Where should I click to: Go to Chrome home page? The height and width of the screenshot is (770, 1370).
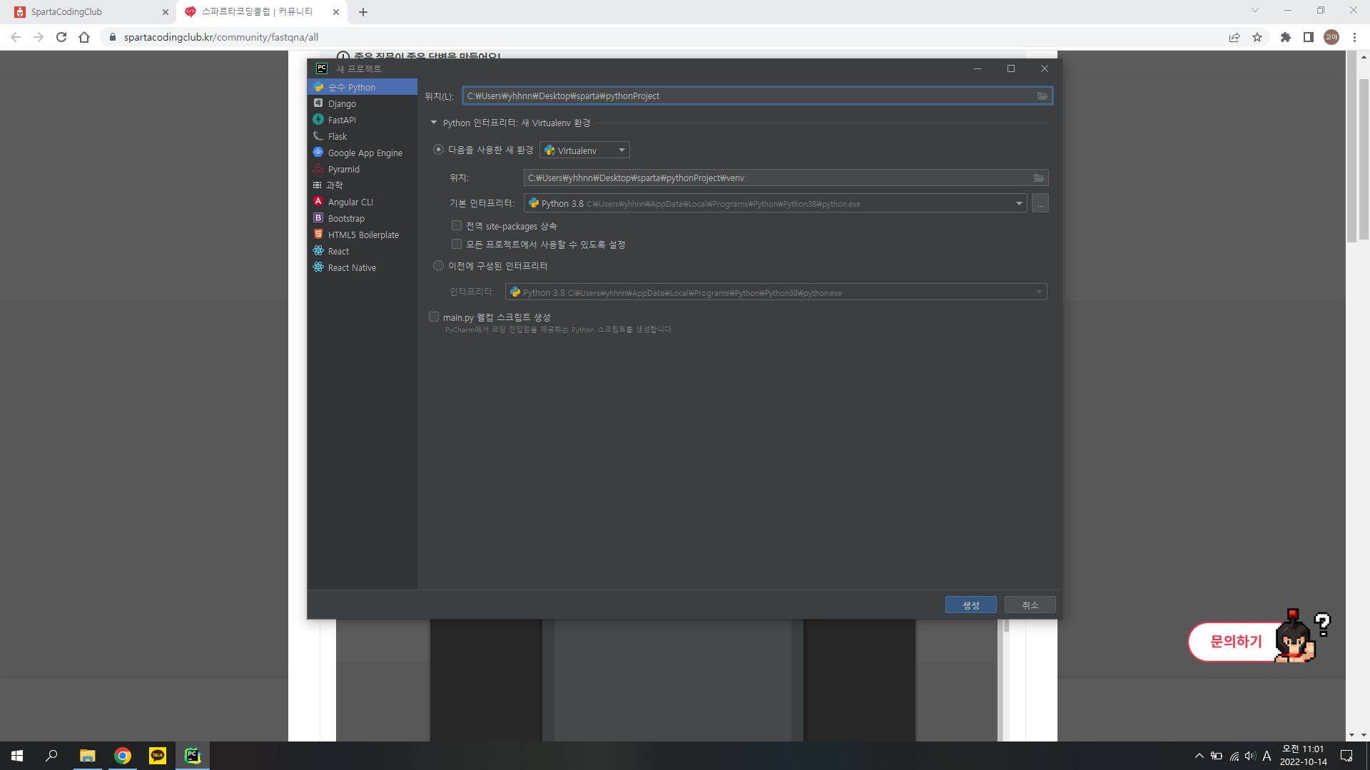pyautogui.click(x=84, y=37)
